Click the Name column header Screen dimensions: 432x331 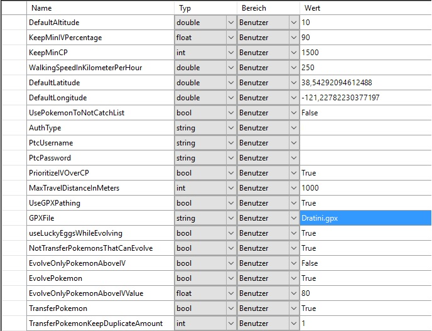coord(100,8)
